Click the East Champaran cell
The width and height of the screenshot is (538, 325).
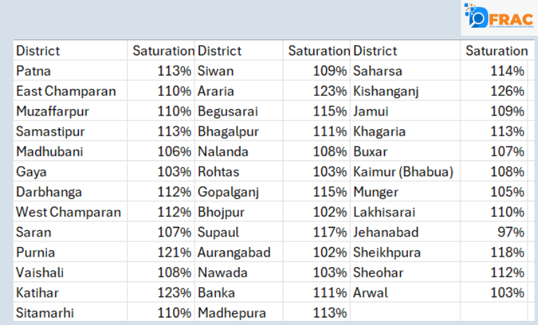point(66,91)
